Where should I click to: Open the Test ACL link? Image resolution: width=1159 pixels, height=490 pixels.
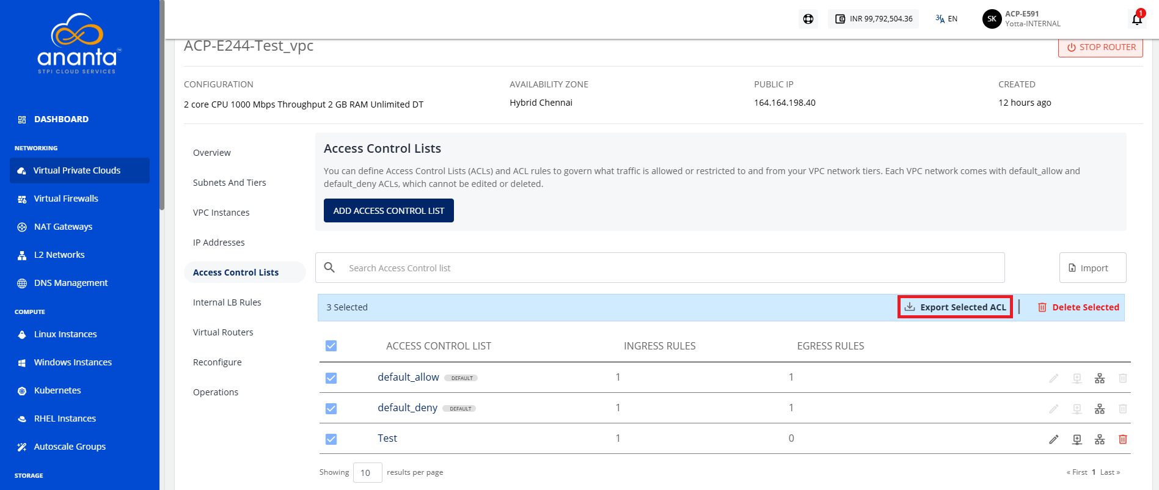(x=387, y=438)
